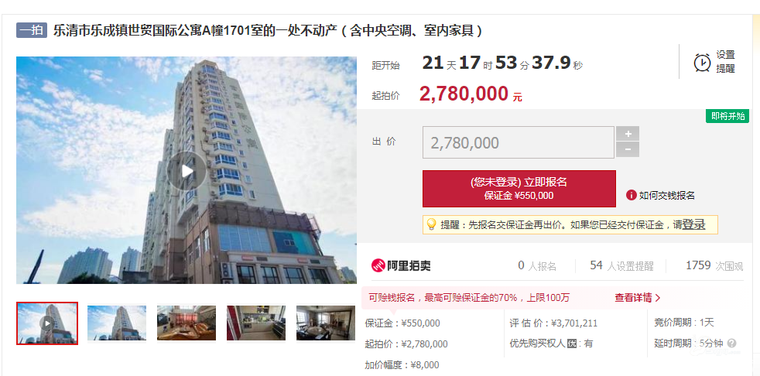Screen dimensions: 760x376
Task: Select the first video thumbnail with red border
Action: coord(47,323)
